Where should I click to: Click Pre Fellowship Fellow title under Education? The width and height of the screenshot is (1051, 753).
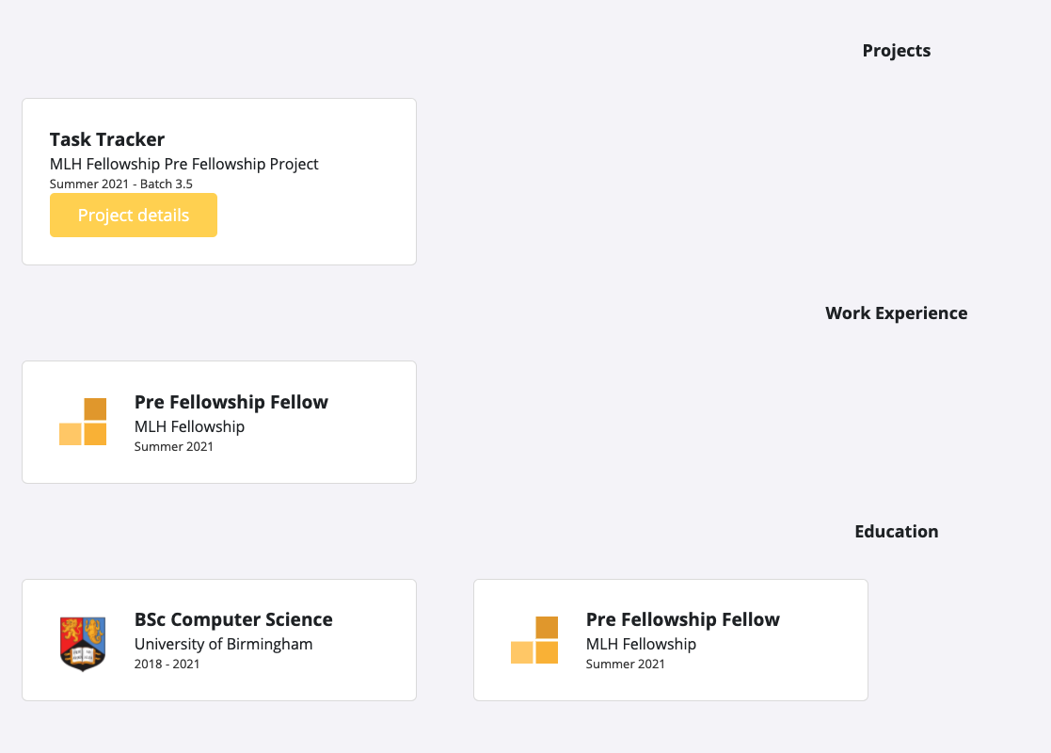[x=682, y=619]
